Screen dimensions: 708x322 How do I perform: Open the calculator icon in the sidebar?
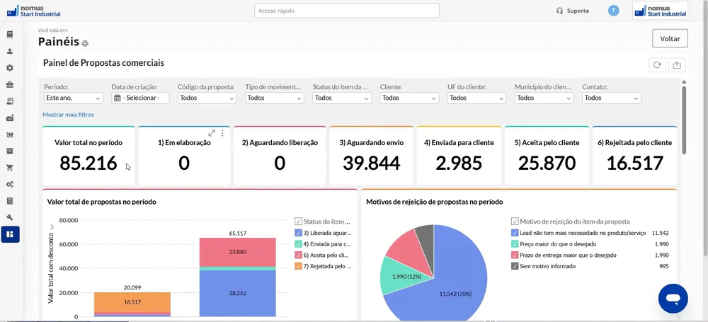coord(10,201)
